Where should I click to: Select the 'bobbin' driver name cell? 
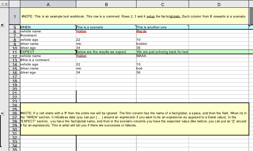[163, 44]
